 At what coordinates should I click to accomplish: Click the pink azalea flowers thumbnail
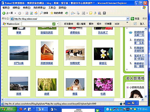tap(103, 85)
